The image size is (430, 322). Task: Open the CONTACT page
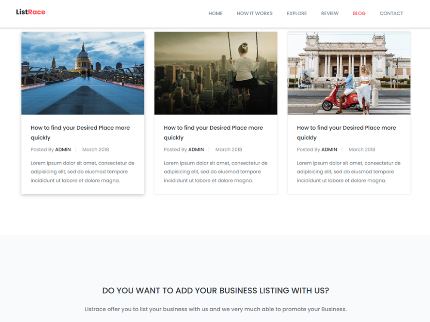(391, 13)
